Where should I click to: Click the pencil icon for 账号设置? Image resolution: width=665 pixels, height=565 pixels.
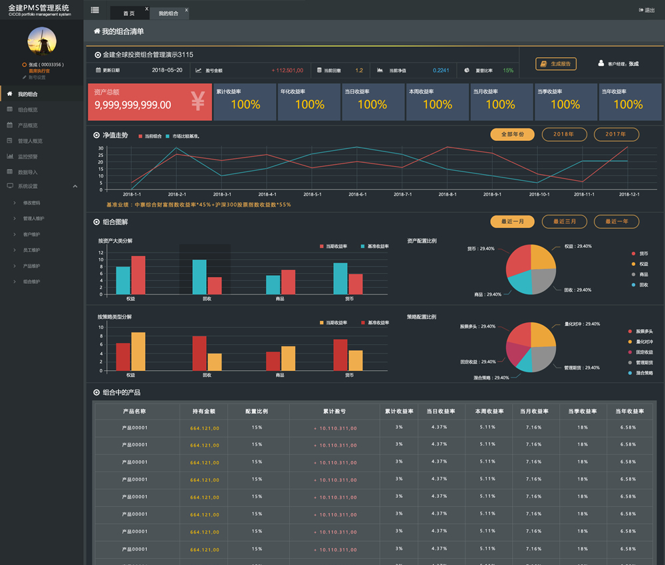[x=25, y=77]
